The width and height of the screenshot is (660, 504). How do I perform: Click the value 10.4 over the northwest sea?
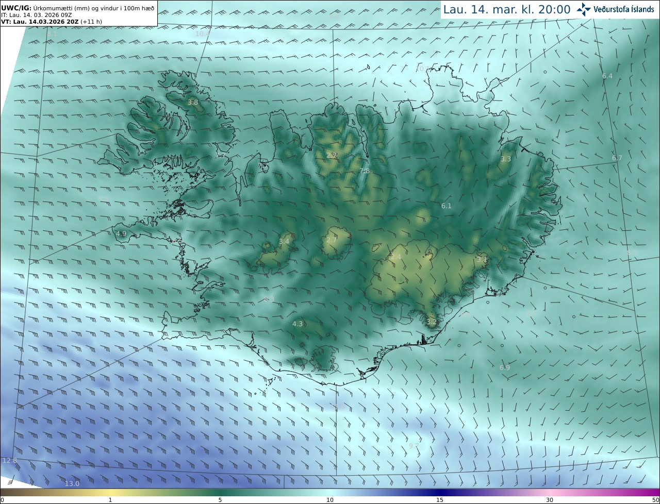(x=203, y=34)
